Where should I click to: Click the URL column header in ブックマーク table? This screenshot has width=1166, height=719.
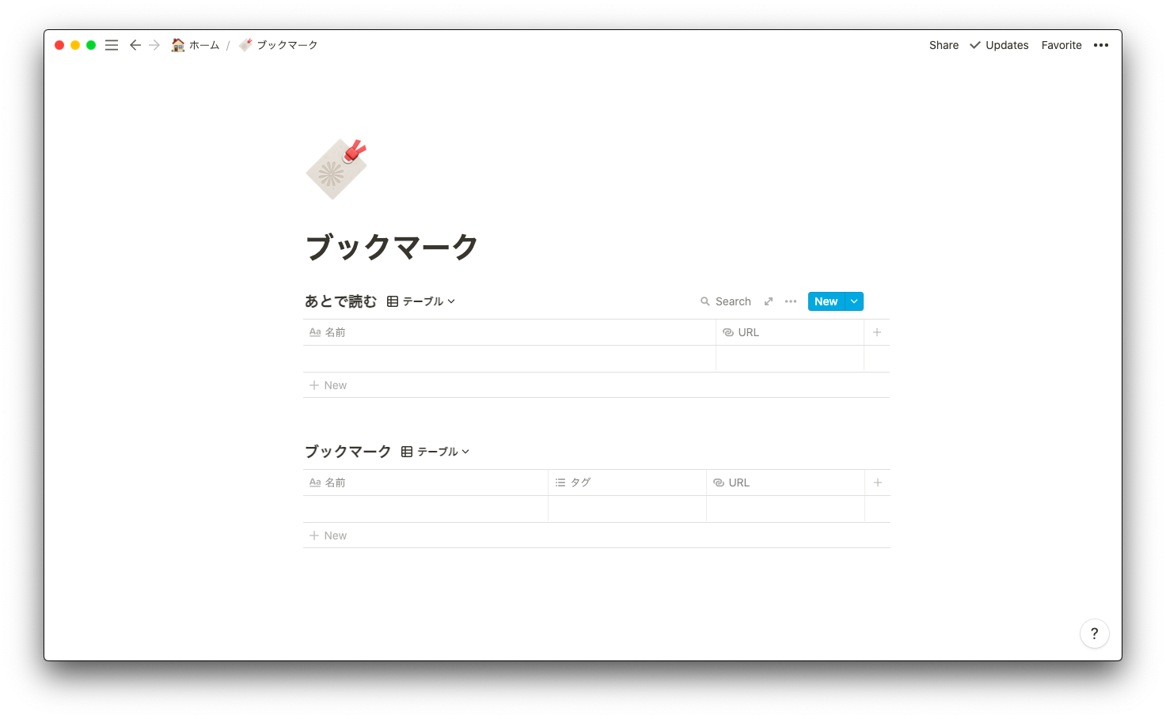coord(785,482)
